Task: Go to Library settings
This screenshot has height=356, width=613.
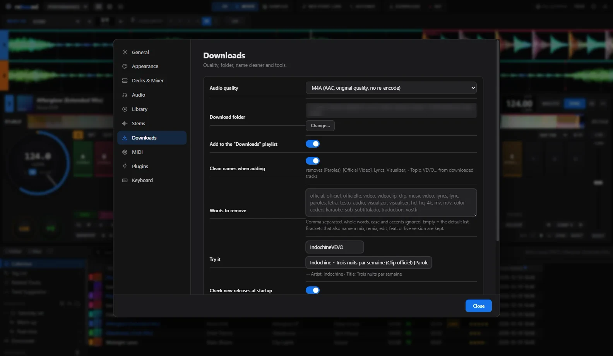Action: 152,109
